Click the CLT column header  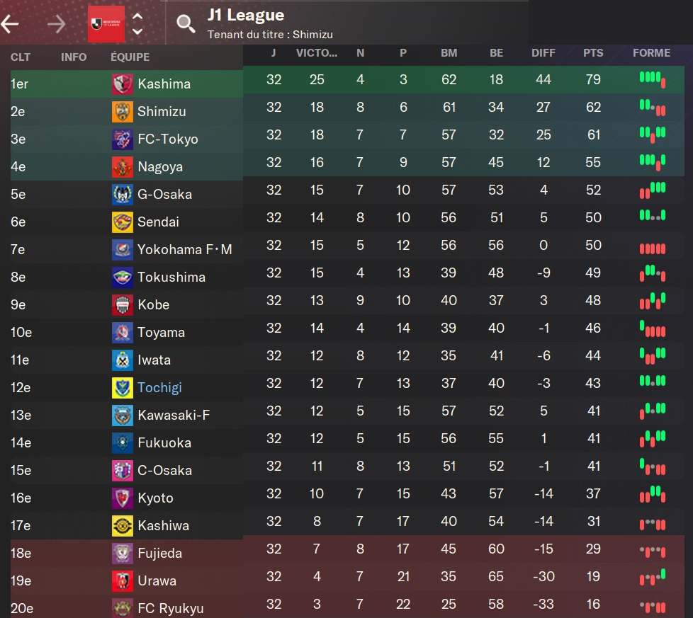point(21,57)
